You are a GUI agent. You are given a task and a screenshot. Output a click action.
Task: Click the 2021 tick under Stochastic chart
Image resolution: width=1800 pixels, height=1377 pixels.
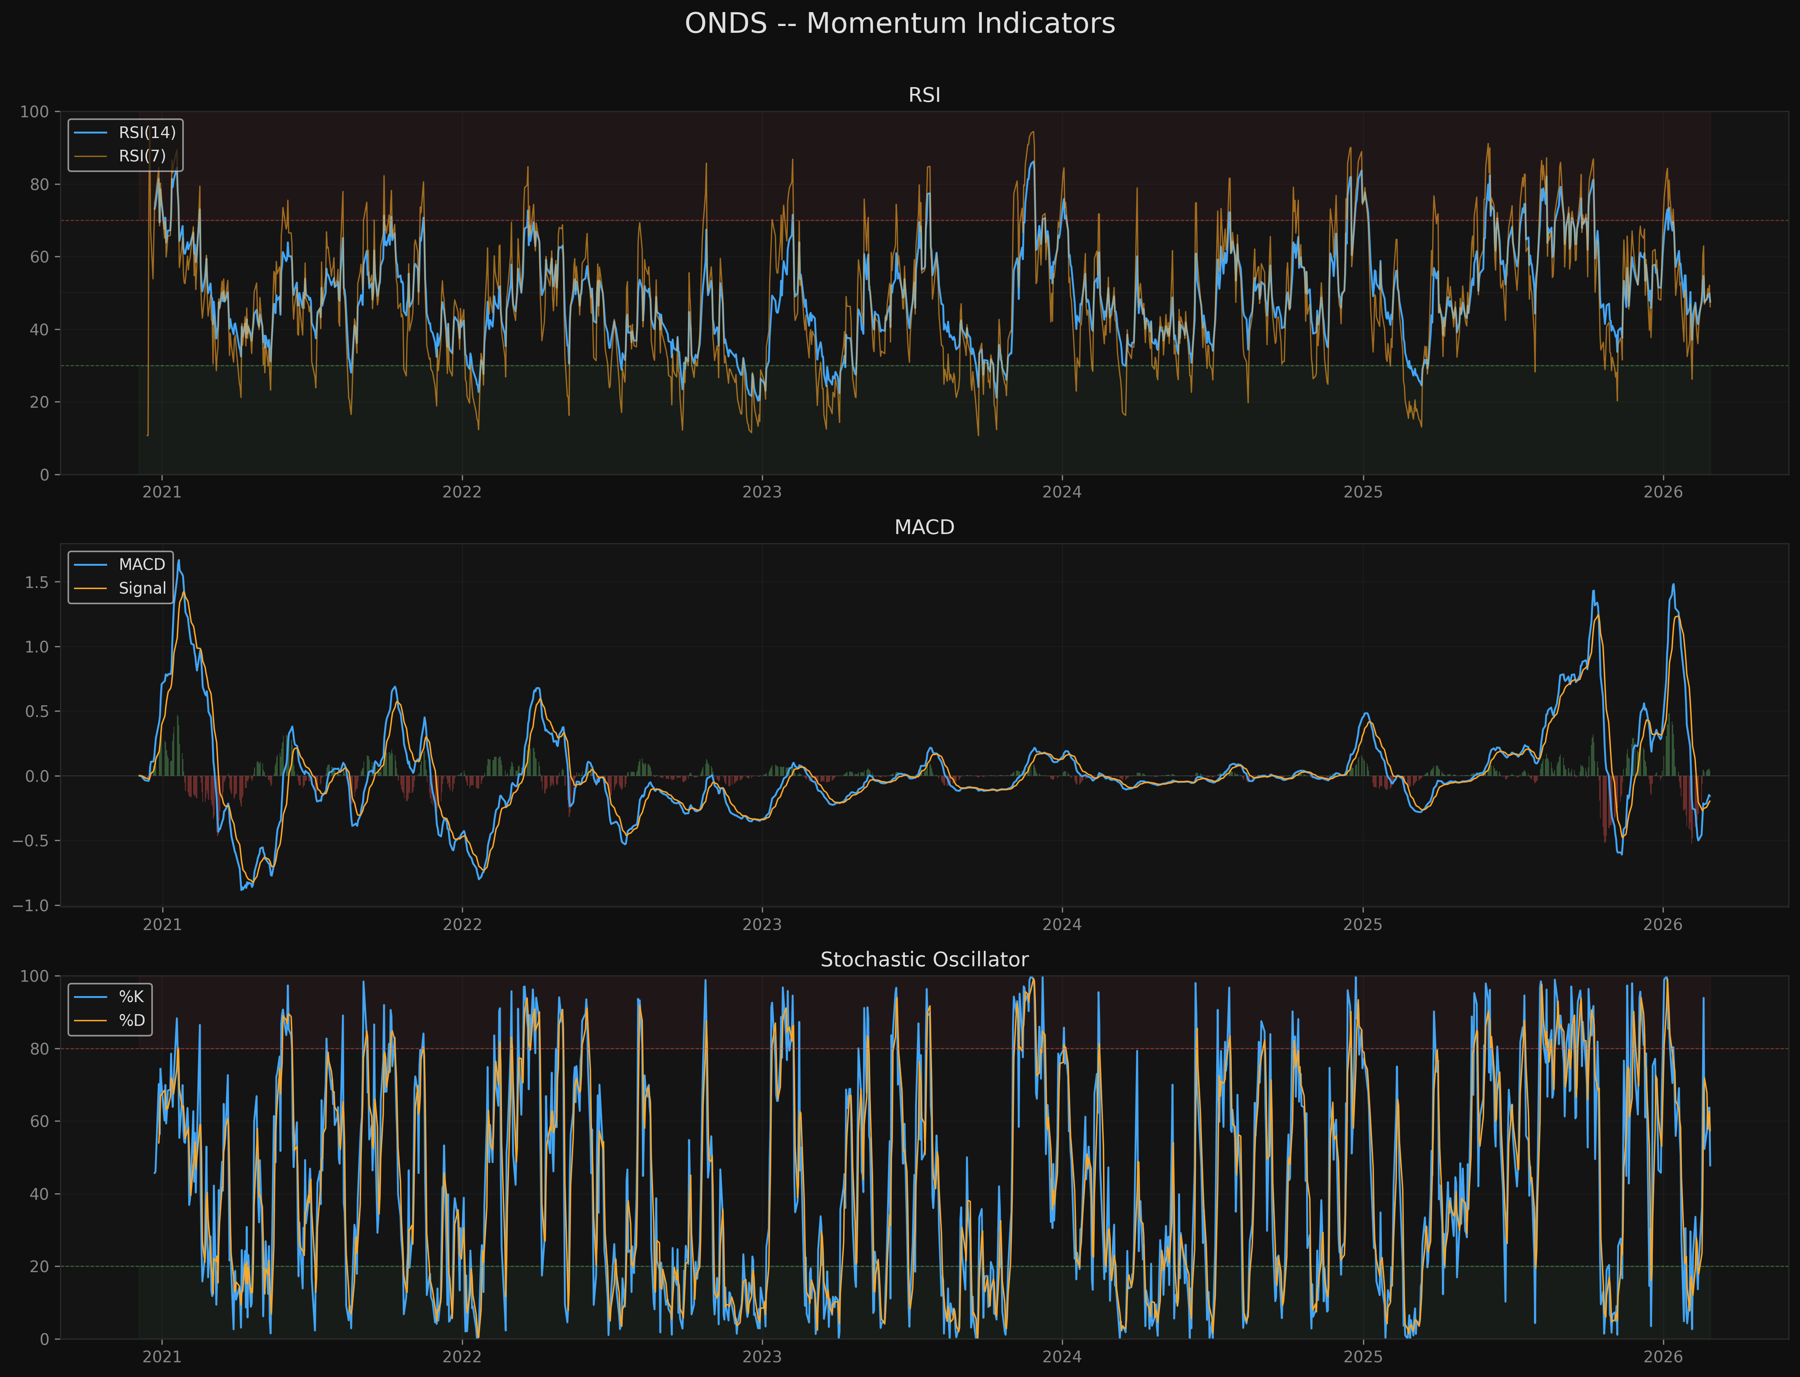[x=162, y=1357]
